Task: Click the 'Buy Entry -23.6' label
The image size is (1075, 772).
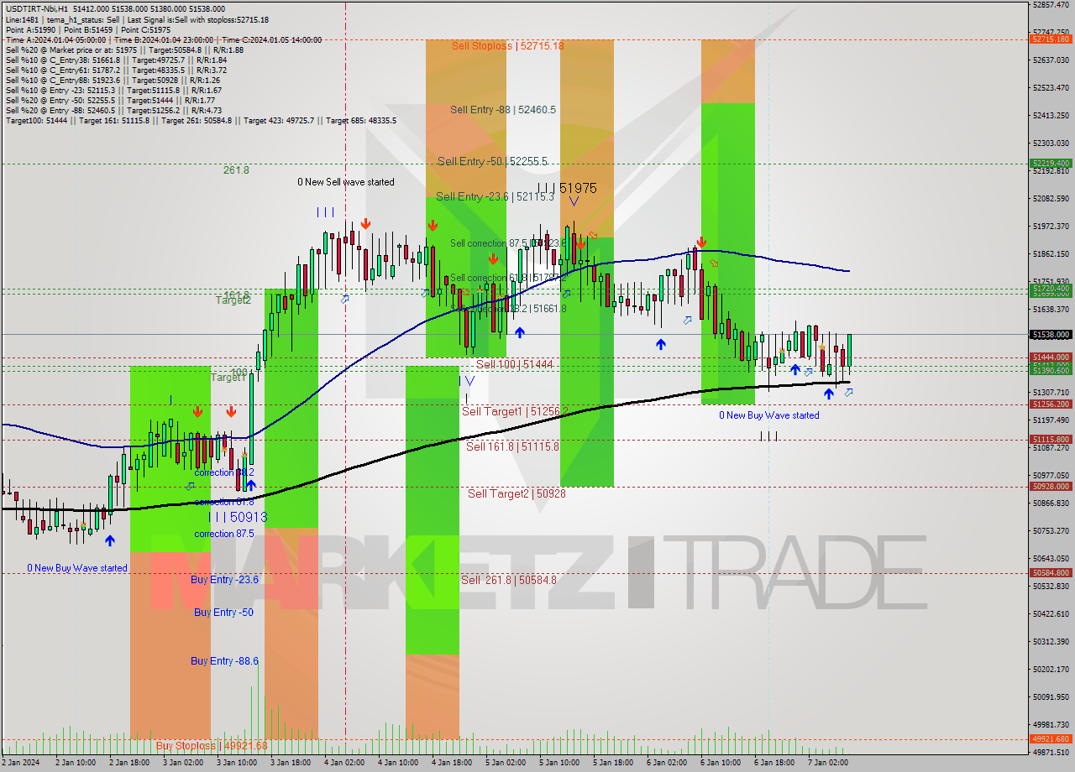Action: 224,580
